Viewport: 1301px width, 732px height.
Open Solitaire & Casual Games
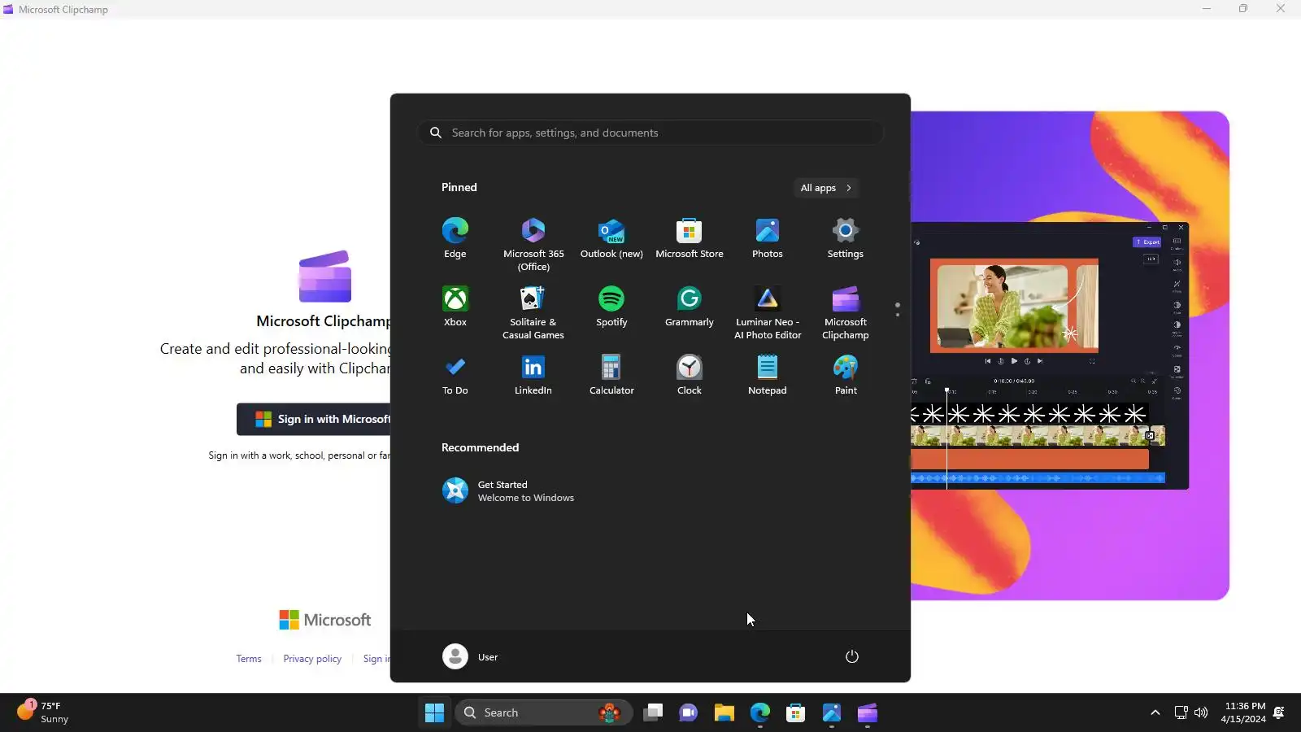533,312
